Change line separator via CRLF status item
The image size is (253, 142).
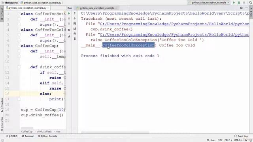click(x=228, y=140)
